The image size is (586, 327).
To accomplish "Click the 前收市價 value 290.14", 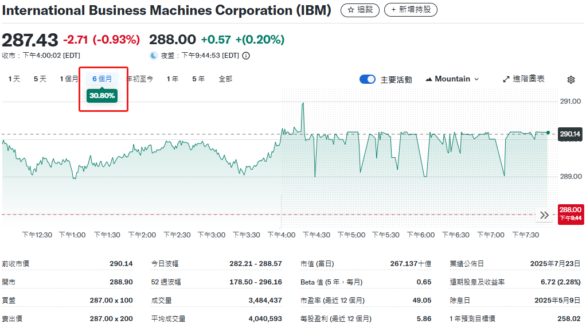I will click(x=121, y=263).
